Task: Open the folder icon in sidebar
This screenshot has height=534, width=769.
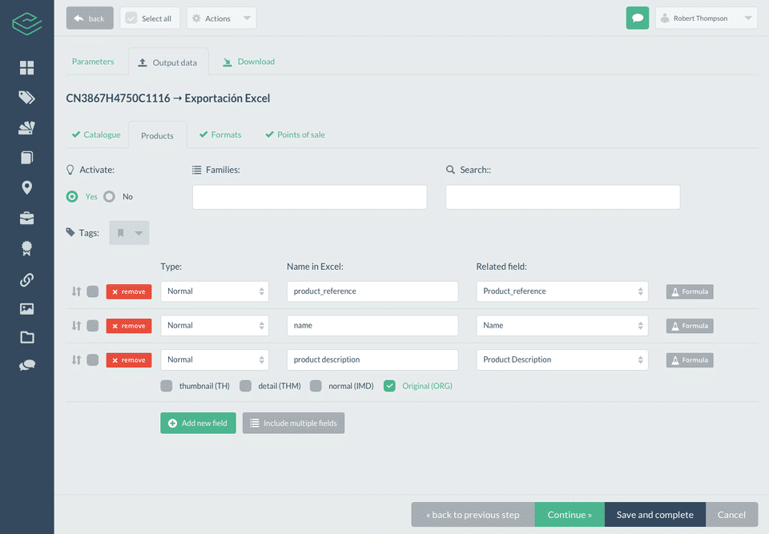Action: pos(27,337)
